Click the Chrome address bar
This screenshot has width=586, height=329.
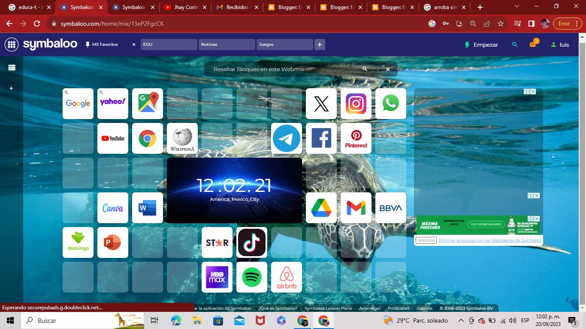(240, 24)
